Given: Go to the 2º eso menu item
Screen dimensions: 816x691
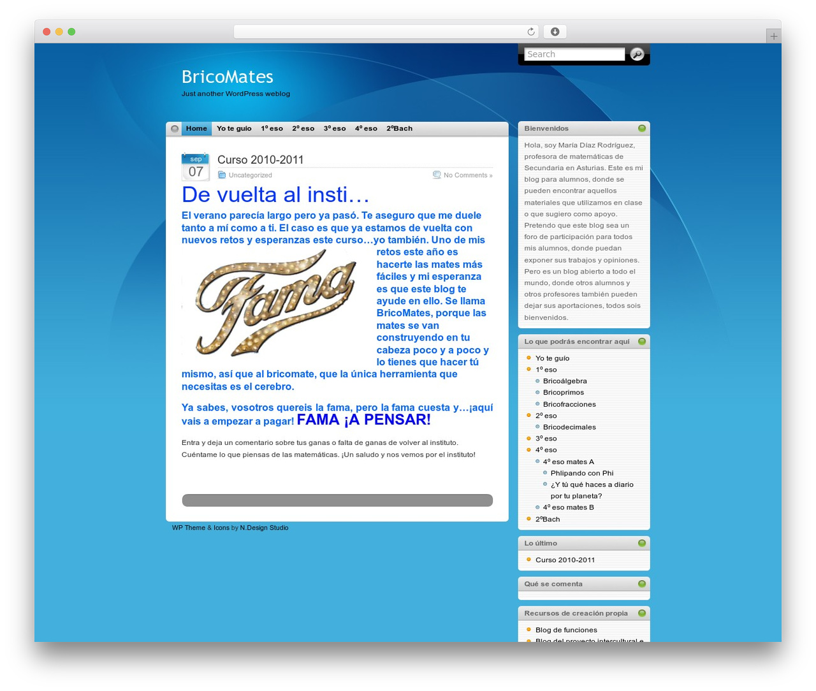Looking at the screenshot, I should click(303, 129).
